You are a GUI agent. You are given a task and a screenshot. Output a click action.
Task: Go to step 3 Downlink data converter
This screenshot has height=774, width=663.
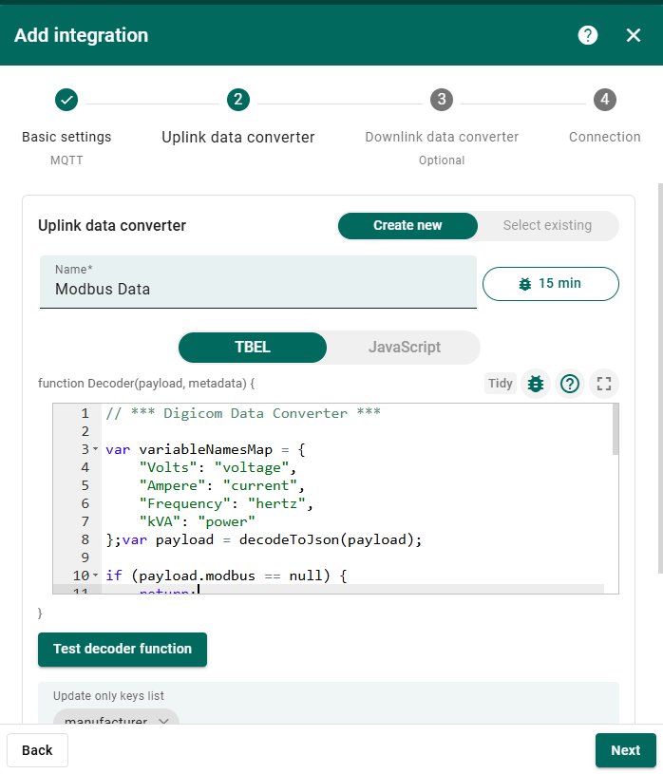pos(441,100)
